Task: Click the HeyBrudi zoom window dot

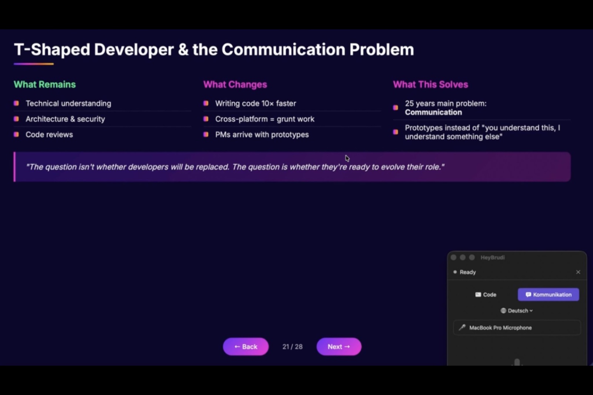Action: tap(472, 257)
